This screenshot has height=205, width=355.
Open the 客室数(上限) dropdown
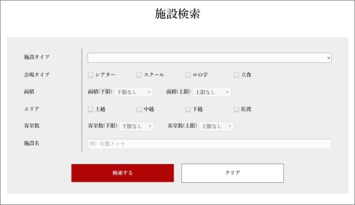click(216, 127)
